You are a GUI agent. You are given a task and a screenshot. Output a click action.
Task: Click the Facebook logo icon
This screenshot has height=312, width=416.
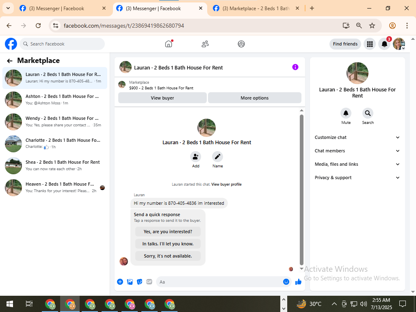11,44
